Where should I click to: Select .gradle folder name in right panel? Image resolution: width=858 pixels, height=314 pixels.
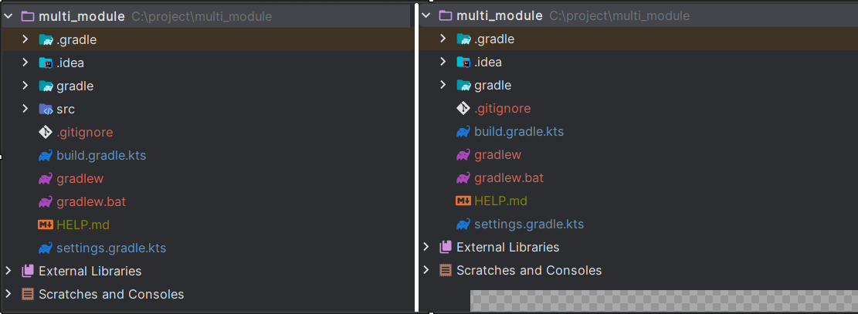coord(495,39)
